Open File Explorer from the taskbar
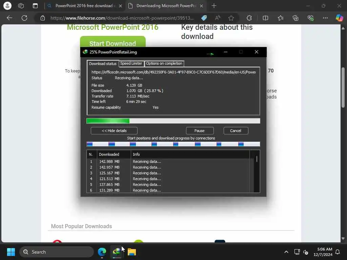The image size is (347, 260). [x=132, y=252]
